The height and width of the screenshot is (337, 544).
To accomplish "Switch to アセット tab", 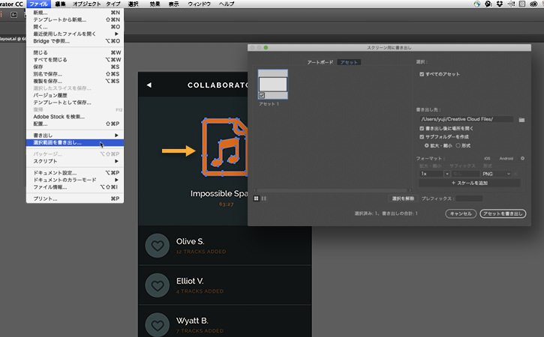I will tap(349, 62).
